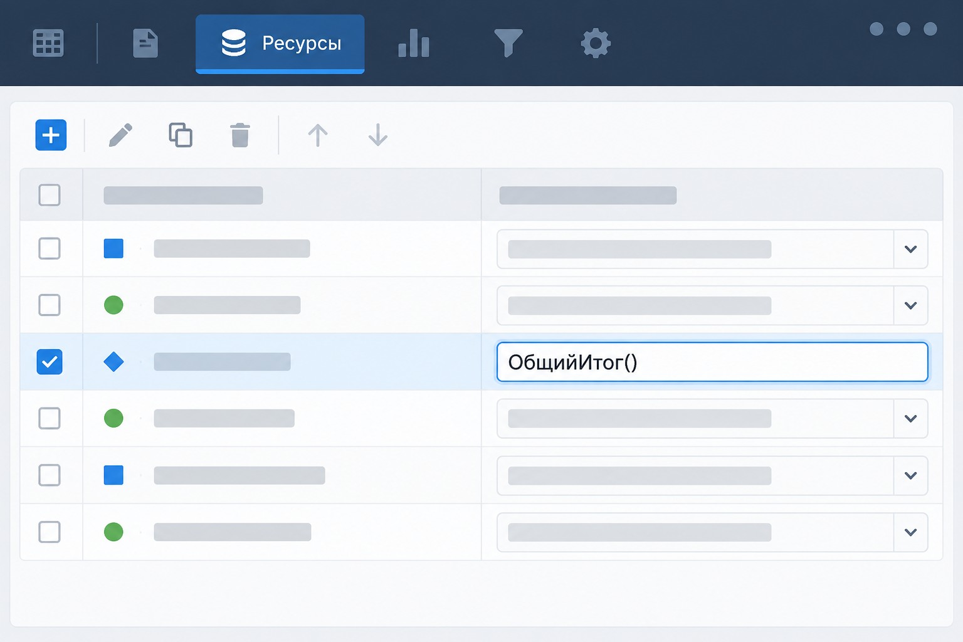Duplicate using the copy icon
Screen dimensions: 963x642
[x=181, y=135]
